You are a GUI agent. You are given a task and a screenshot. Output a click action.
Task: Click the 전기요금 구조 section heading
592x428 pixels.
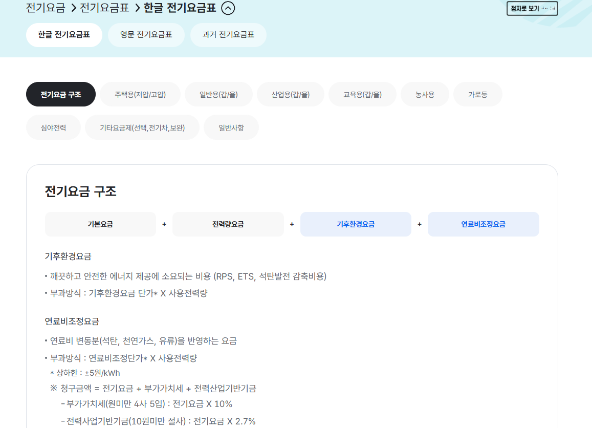(x=80, y=191)
